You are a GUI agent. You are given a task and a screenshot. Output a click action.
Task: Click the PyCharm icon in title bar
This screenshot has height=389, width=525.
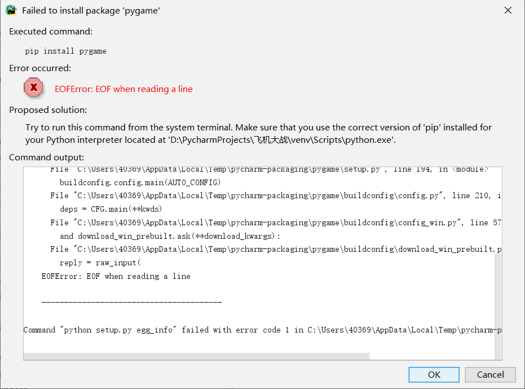point(11,10)
